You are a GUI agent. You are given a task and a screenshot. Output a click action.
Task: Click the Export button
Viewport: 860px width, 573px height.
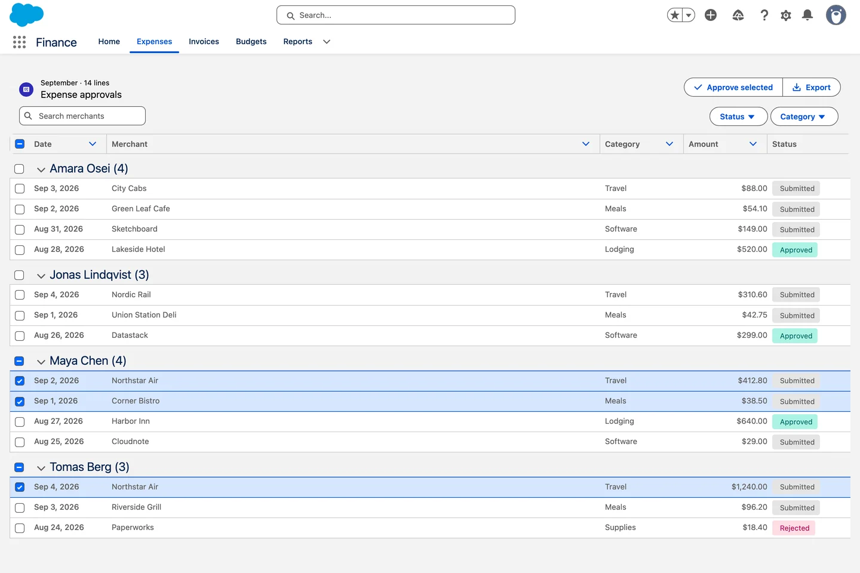812,87
